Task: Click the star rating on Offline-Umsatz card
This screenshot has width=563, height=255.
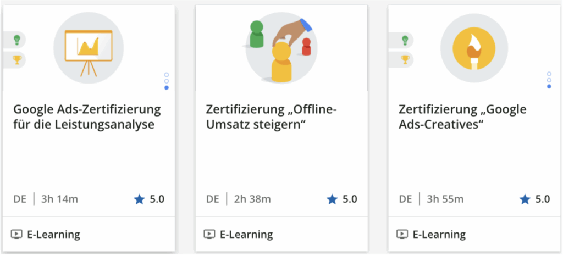Action: (342, 199)
